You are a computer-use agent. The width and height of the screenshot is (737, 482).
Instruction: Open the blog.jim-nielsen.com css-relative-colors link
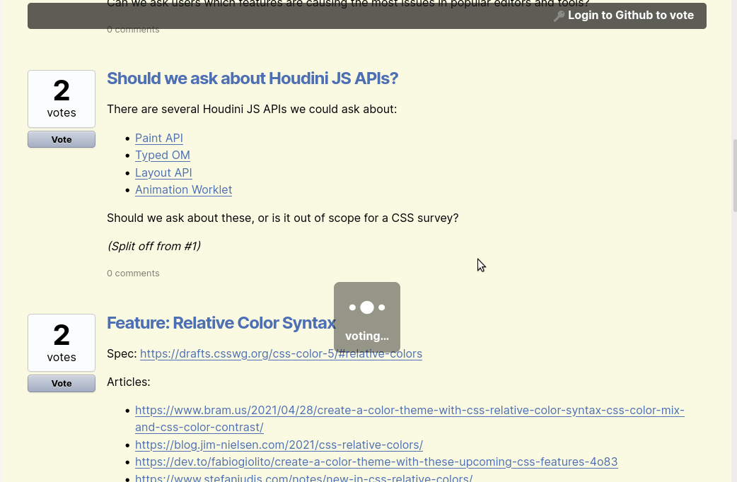279,445
